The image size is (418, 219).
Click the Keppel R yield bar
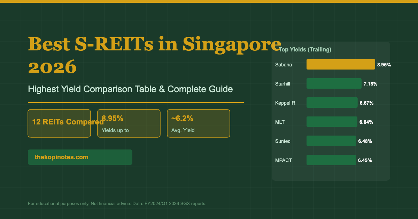332,103
